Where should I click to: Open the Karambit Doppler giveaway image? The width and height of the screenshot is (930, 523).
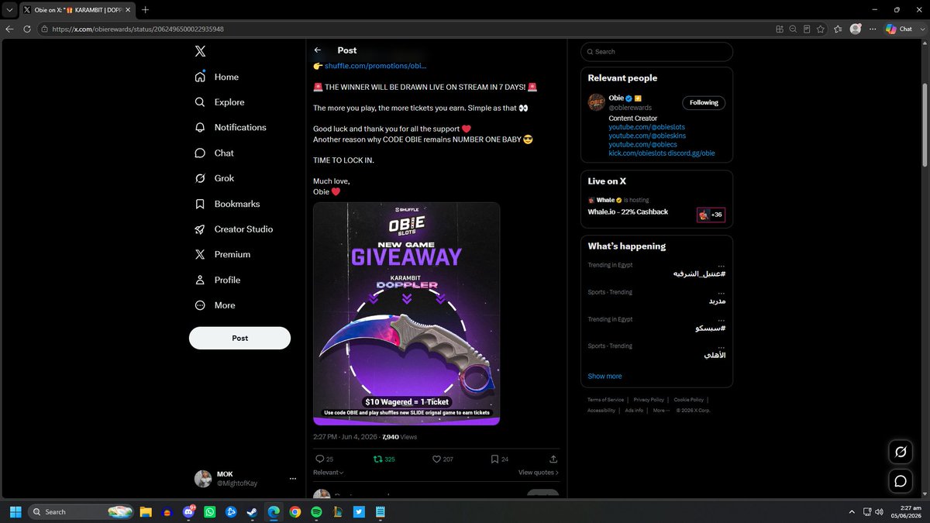click(x=406, y=314)
